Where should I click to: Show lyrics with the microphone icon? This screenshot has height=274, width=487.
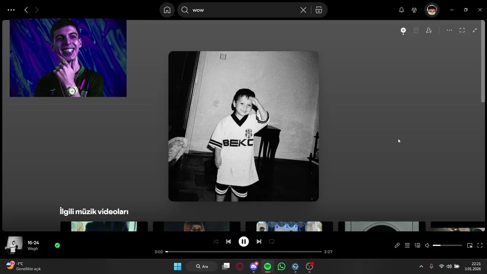pyautogui.click(x=397, y=245)
